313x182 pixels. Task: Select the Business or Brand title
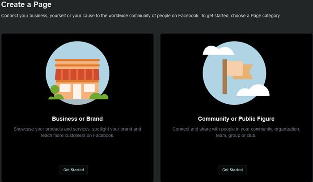point(77,119)
